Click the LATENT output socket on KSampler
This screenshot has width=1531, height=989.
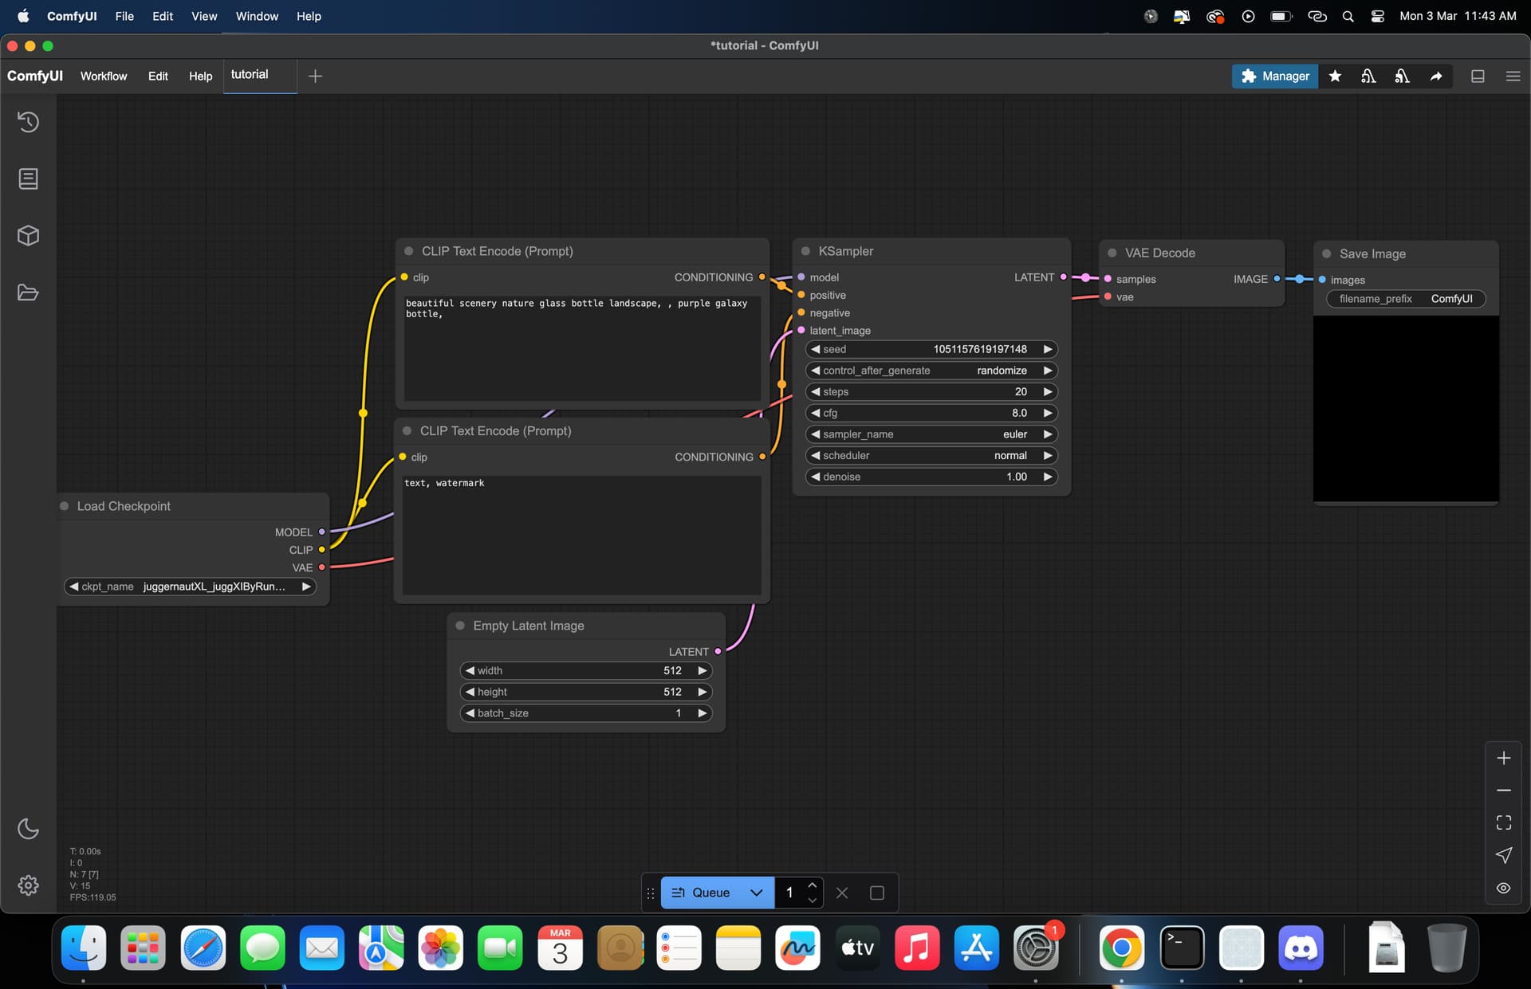pyautogui.click(x=1063, y=277)
